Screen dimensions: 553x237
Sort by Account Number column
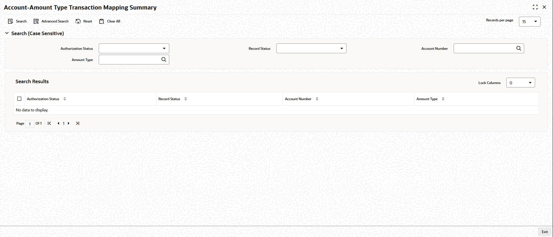[317, 99]
